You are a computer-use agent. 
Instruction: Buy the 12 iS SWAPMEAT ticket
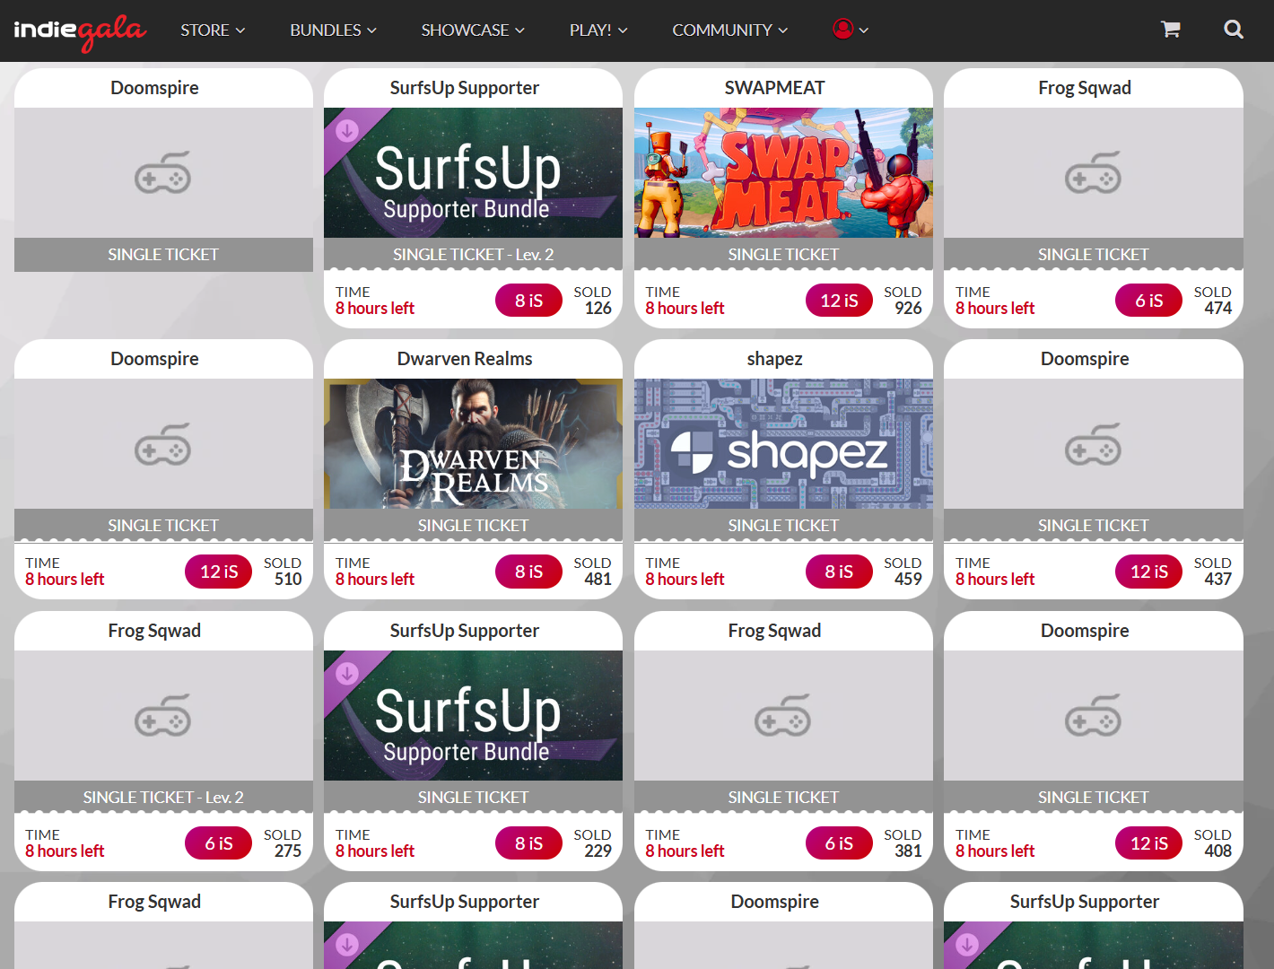pyautogui.click(x=839, y=301)
